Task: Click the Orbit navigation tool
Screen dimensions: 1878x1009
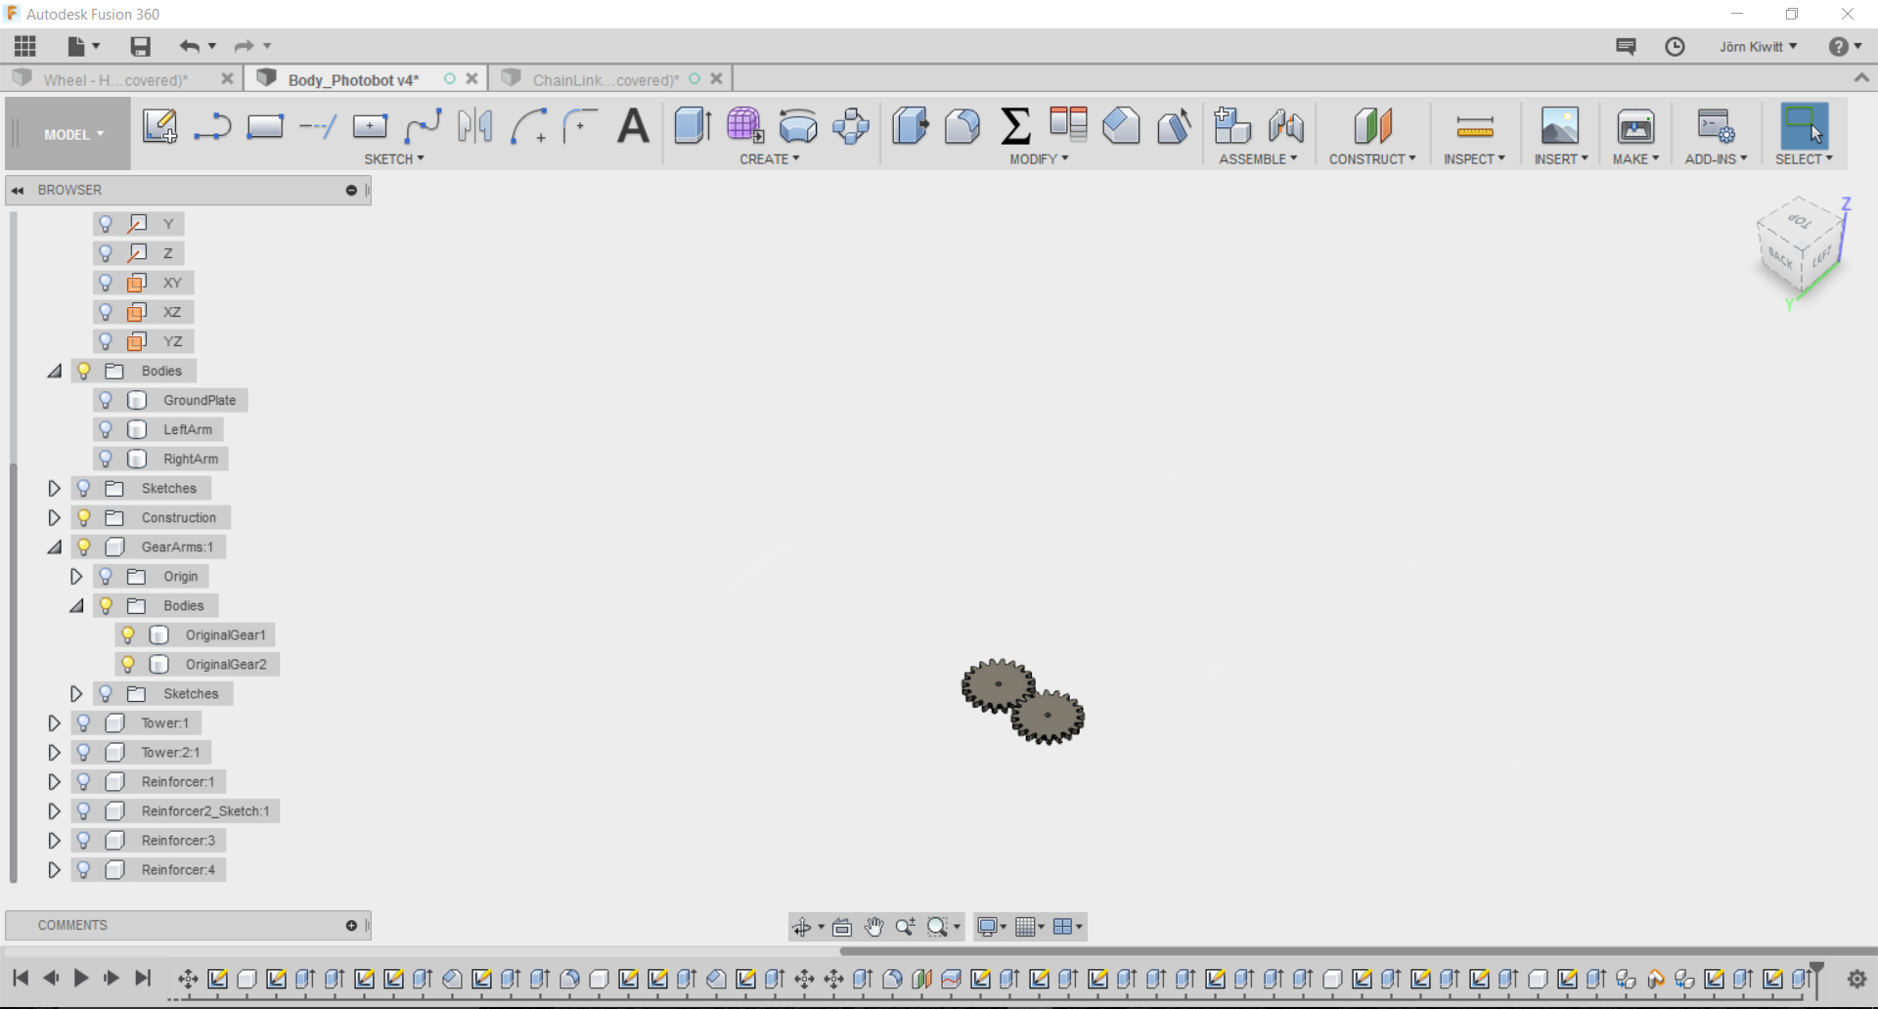Action: click(802, 926)
